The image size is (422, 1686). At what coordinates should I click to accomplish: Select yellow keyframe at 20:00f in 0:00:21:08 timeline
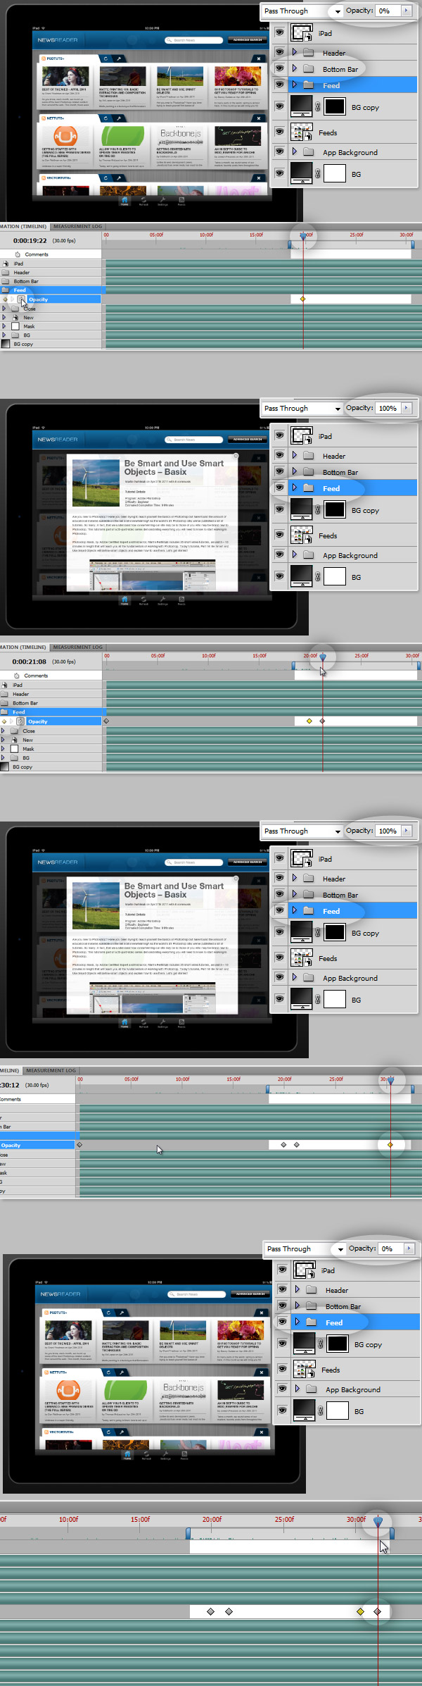(309, 721)
